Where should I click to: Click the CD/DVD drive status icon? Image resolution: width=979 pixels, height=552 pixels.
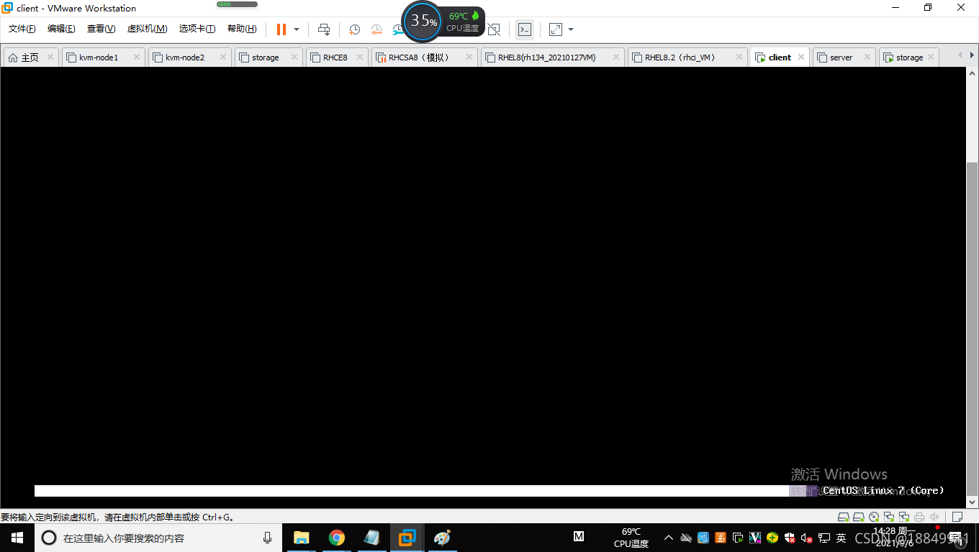874,517
